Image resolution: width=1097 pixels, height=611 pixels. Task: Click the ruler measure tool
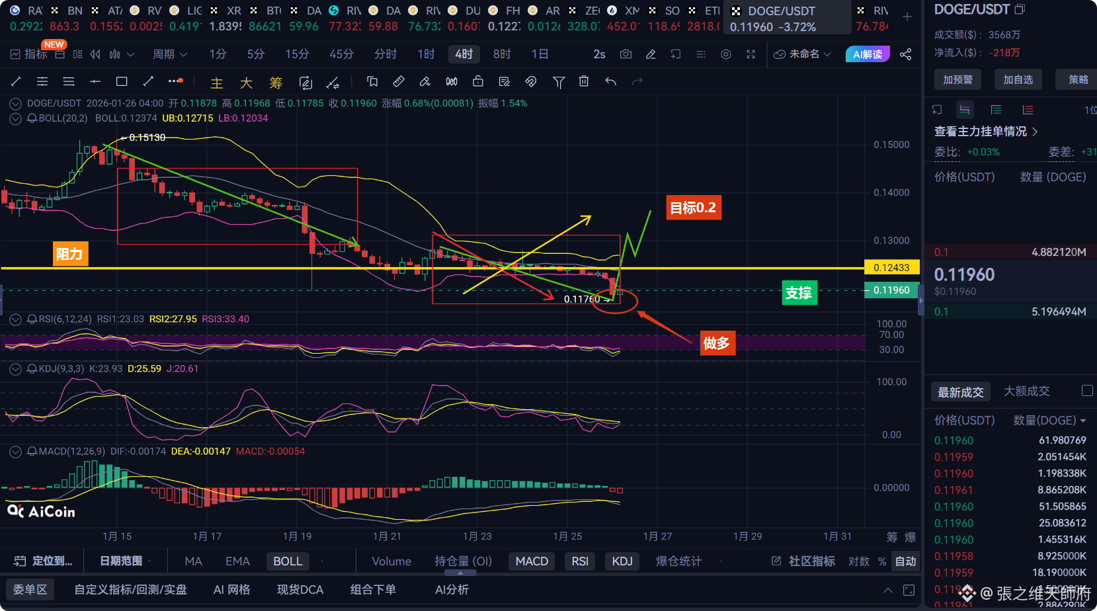[x=399, y=81]
